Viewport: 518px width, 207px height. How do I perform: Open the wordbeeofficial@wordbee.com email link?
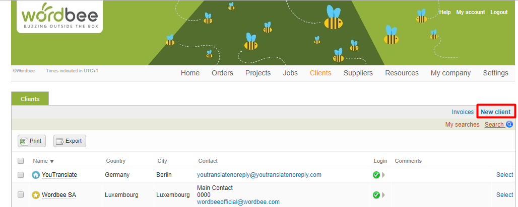click(238, 202)
